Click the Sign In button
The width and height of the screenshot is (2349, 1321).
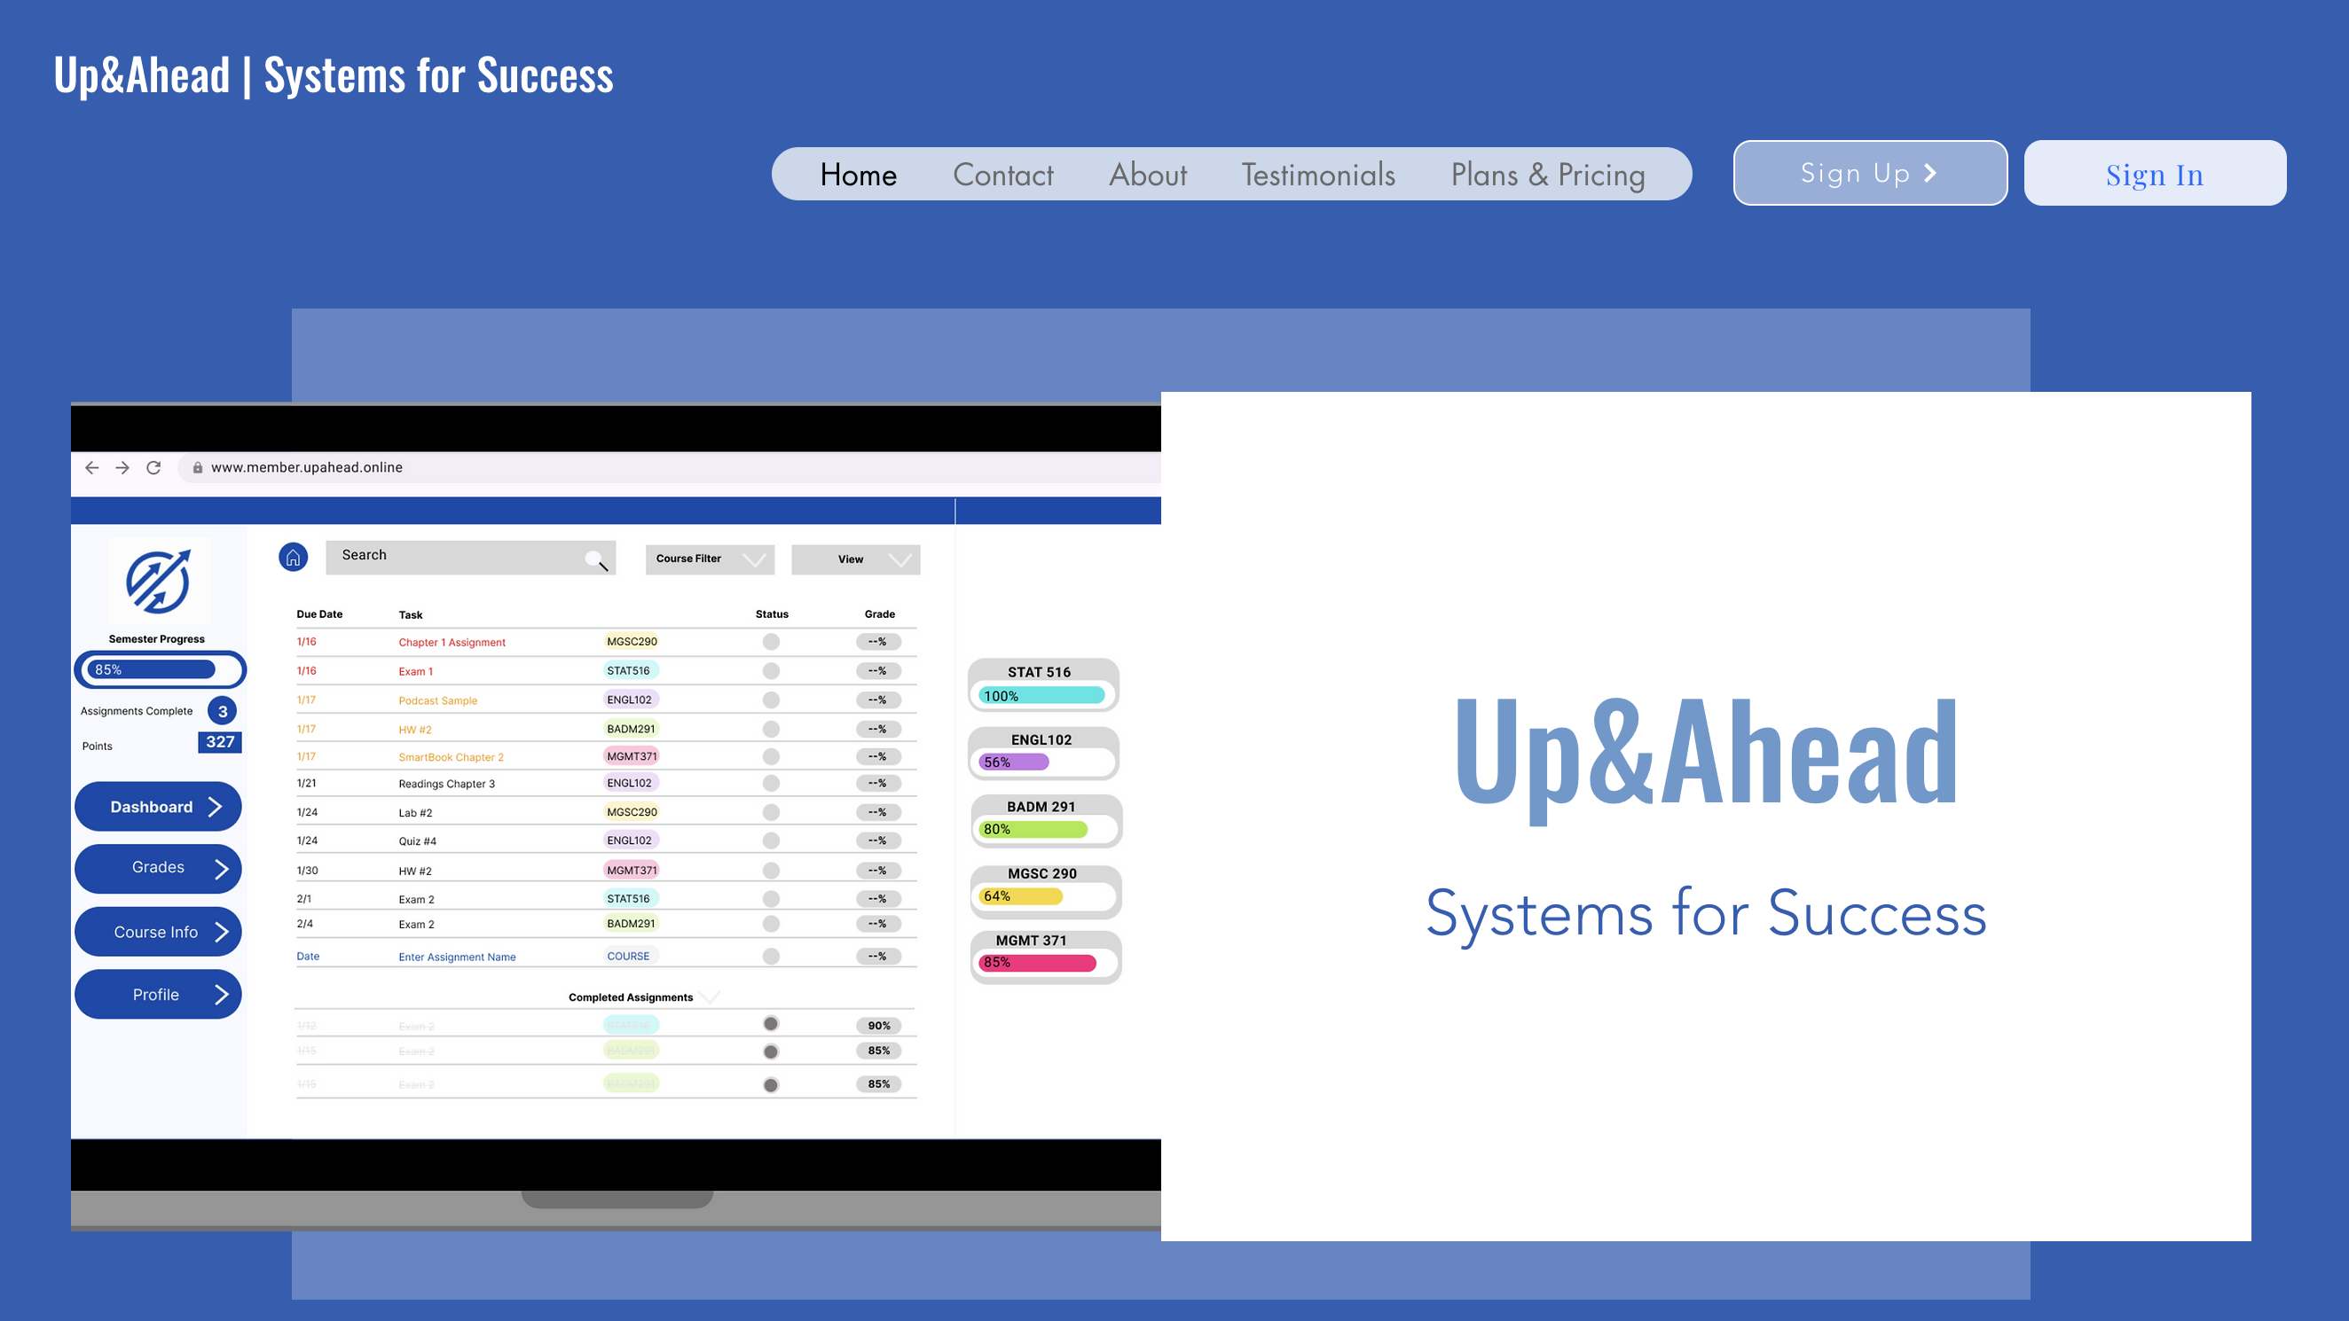(2156, 173)
